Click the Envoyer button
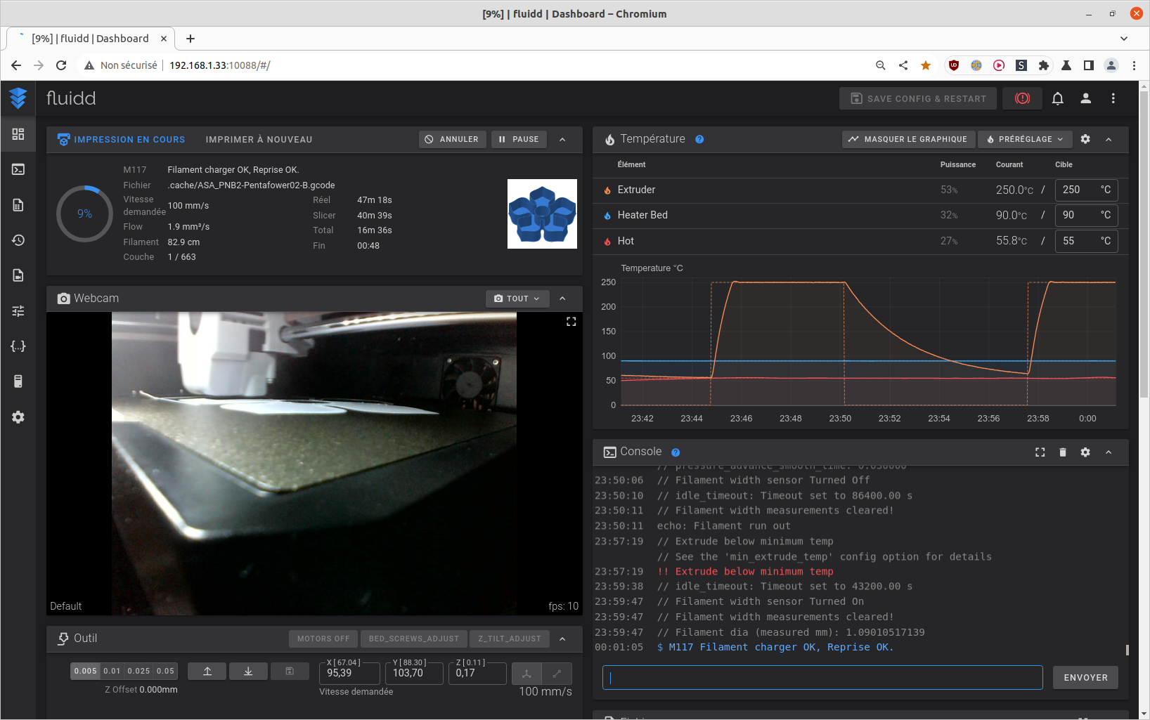Screen dimensions: 1150x720 tap(1085, 678)
